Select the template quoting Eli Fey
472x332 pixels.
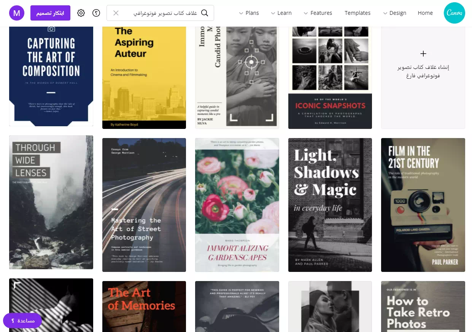237,307
